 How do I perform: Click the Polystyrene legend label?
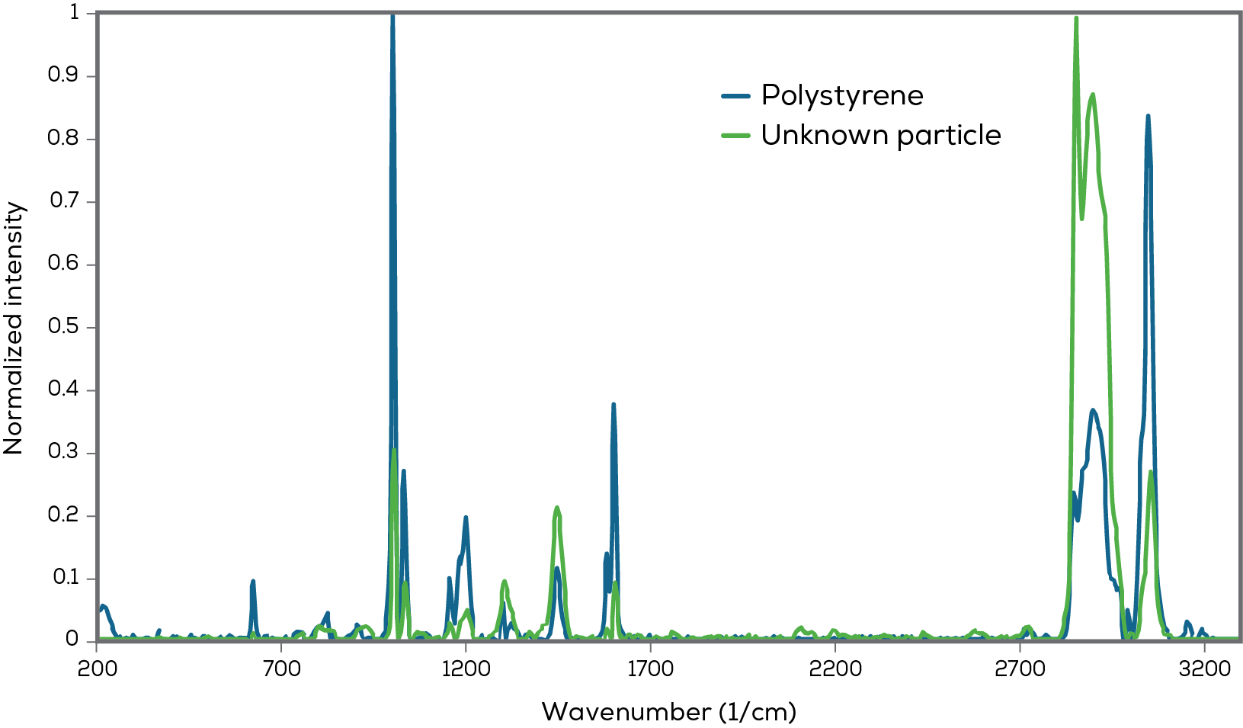point(842,95)
